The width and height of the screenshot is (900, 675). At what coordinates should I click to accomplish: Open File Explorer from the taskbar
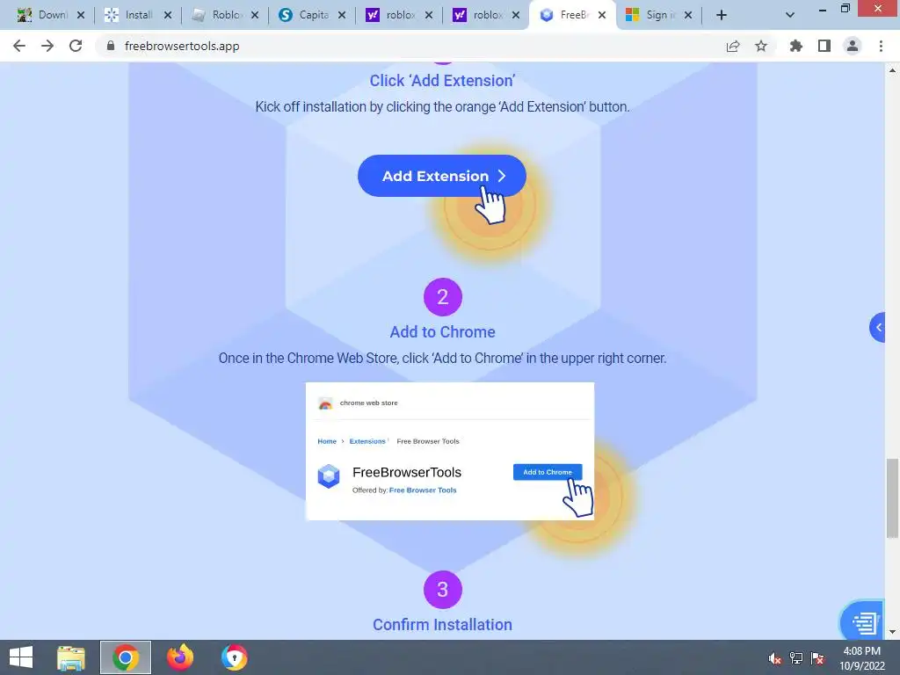pos(71,657)
